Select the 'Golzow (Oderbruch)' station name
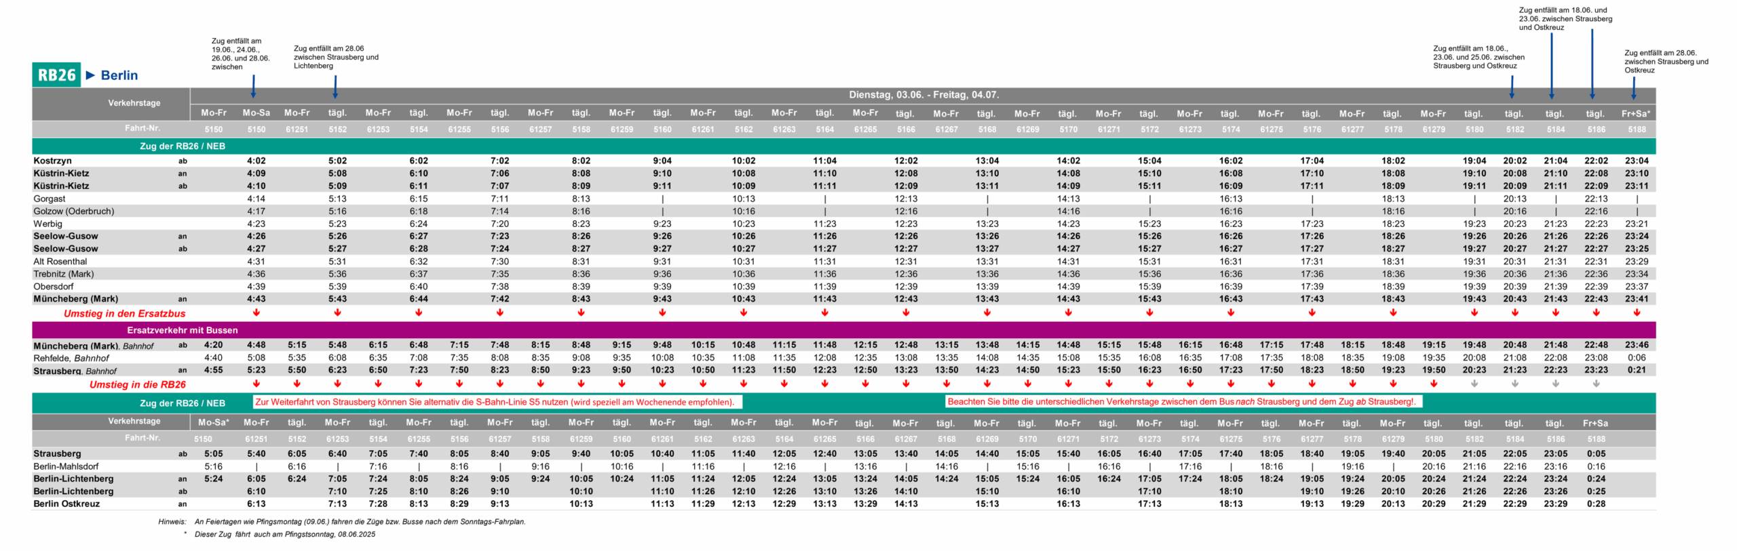 click(74, 211)
